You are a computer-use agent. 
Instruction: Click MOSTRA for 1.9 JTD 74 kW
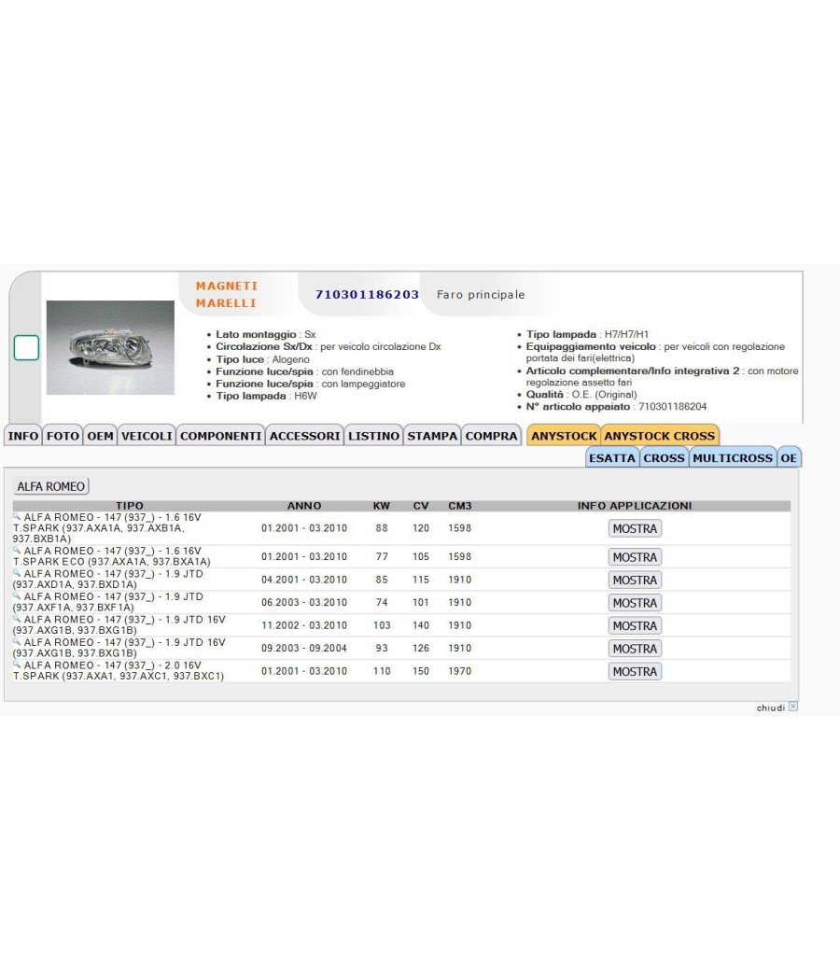point(635,603)
